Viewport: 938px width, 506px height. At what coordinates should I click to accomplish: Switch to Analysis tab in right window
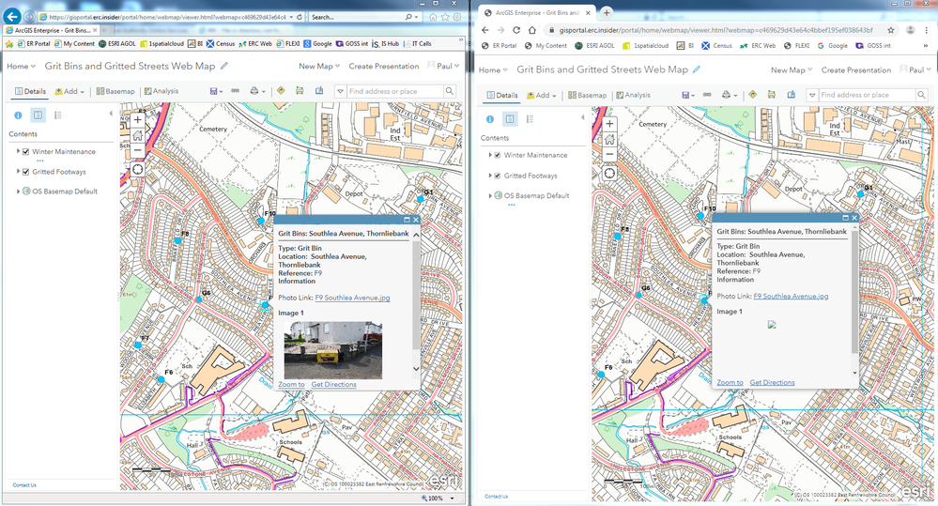click(633, 95)
